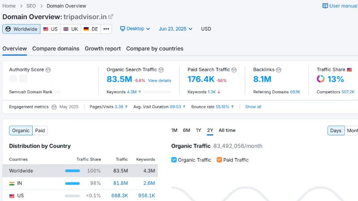Go to SEO breadcrumb
Viewport: 358px width, 201px height.
(31, 6)
